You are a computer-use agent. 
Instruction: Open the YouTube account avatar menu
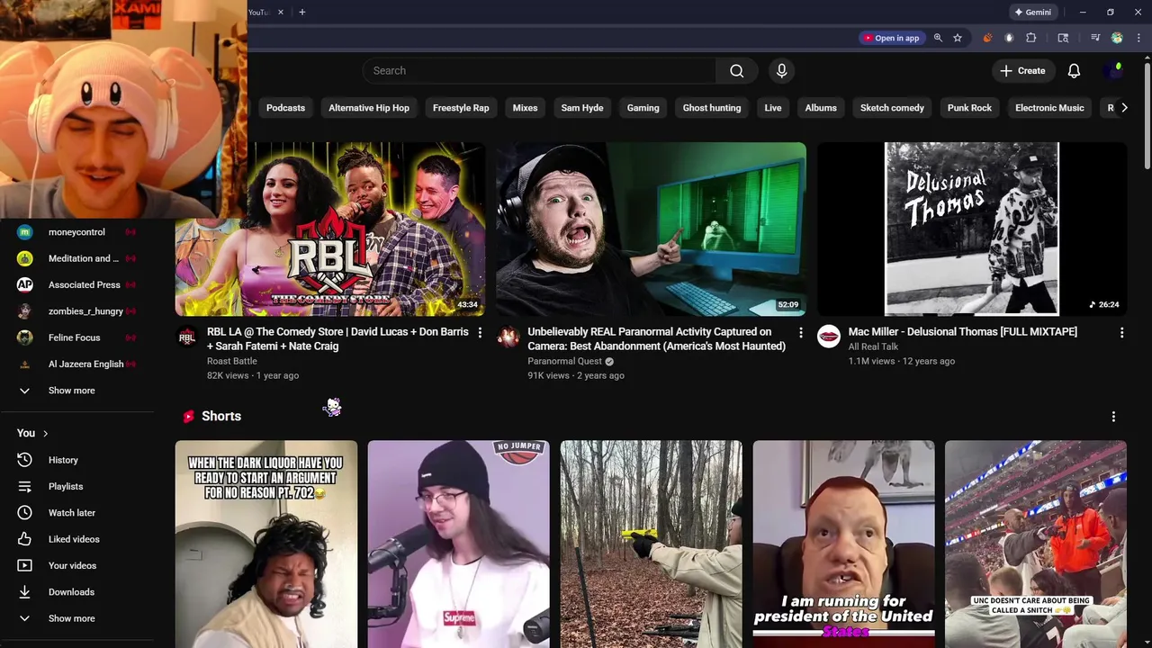pos(1113,71)
